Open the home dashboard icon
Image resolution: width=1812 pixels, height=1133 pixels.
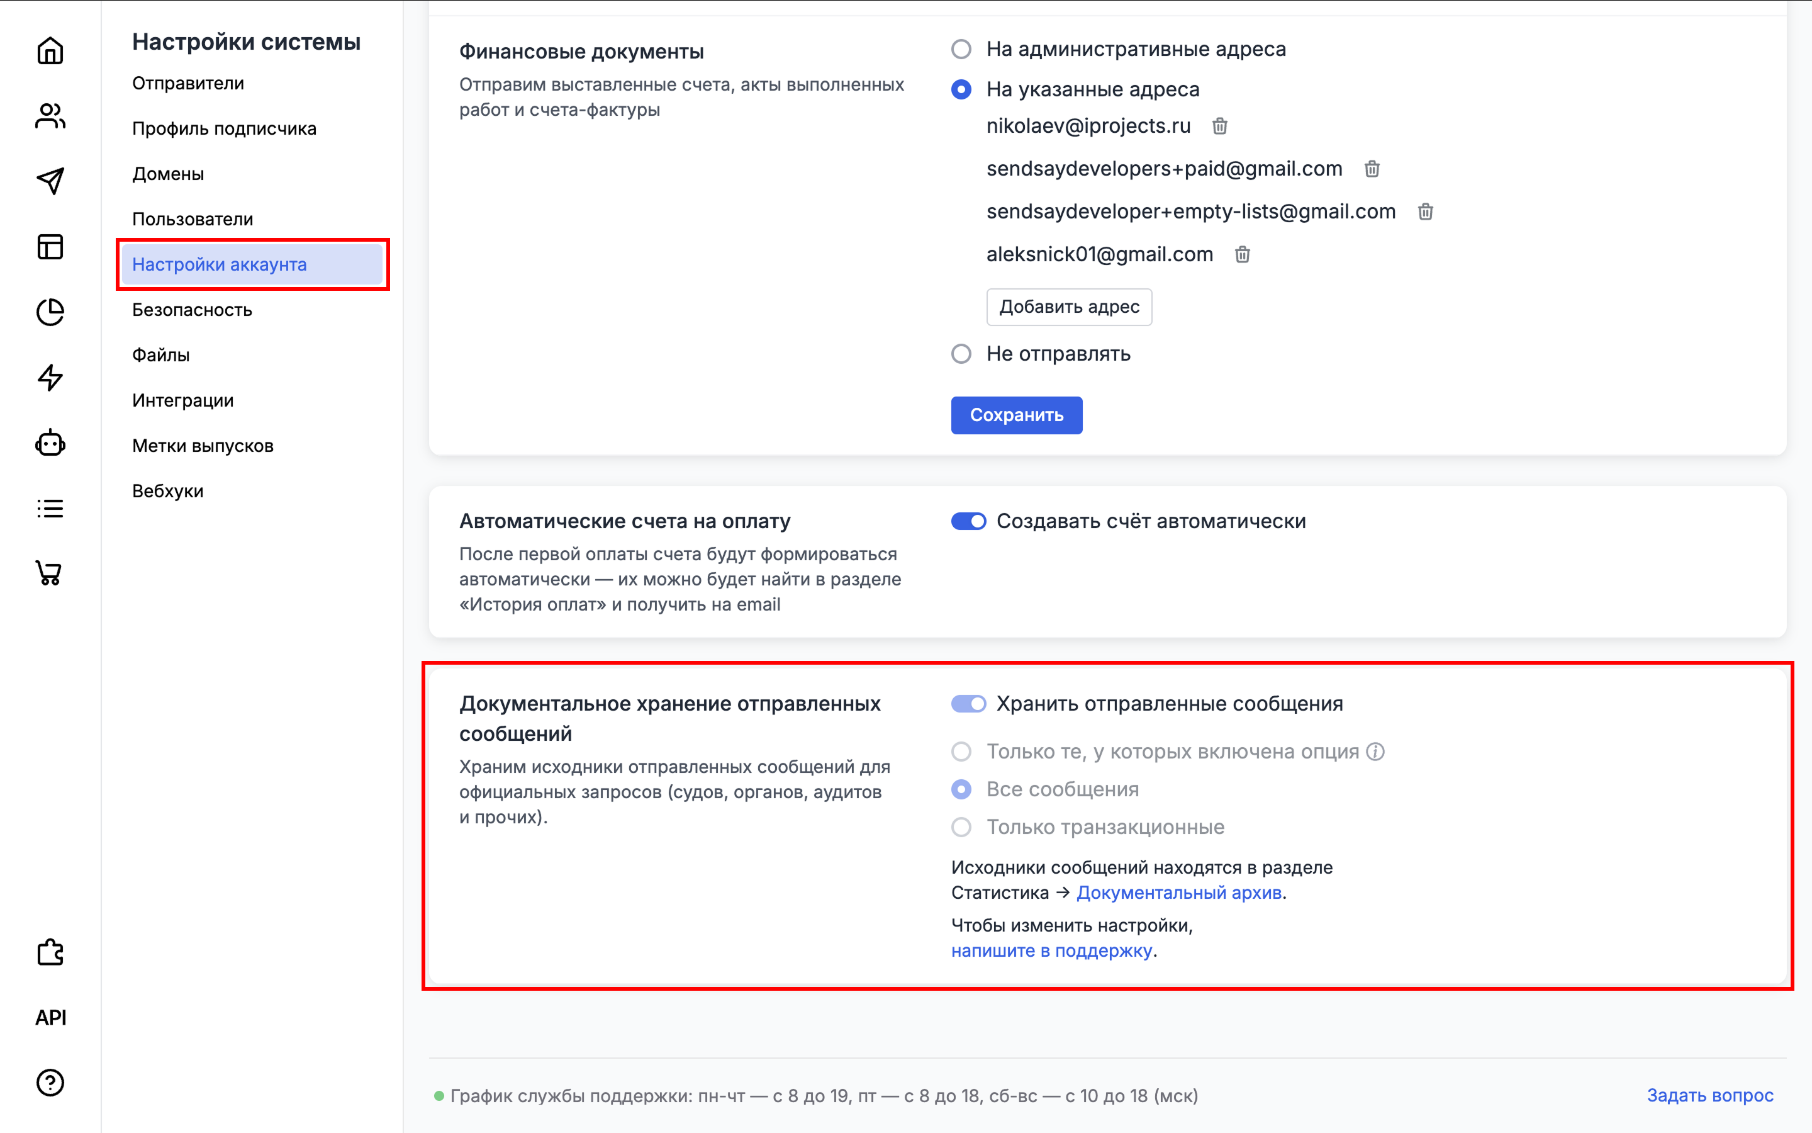point(50,51)
